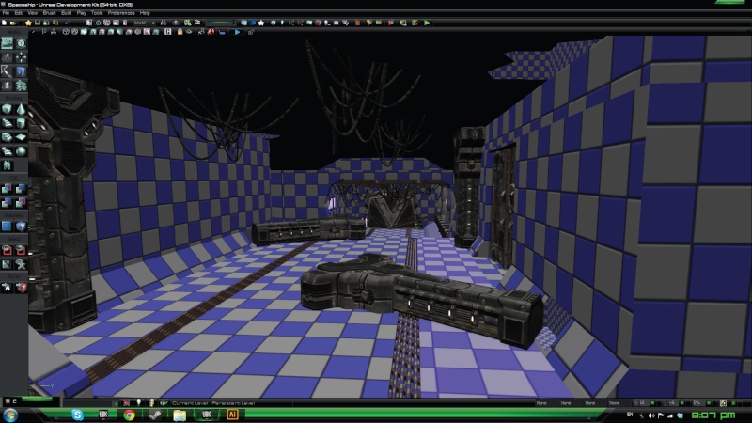The image size is (752, 423).
Task: Open the Brush menu
Action: pyautogui.click(x=50, y=13)
